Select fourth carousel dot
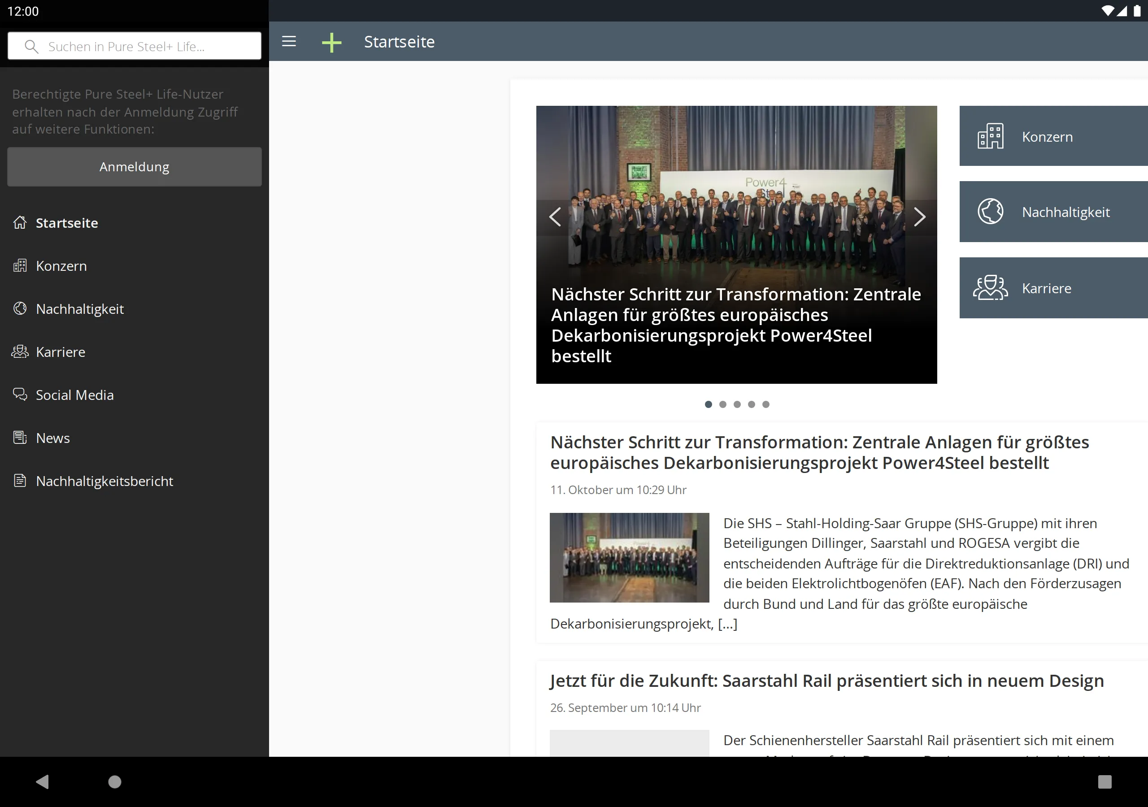The image size is (1148, 807). 752,404
